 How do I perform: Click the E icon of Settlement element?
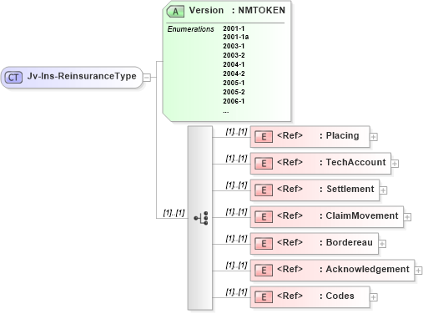264,190
